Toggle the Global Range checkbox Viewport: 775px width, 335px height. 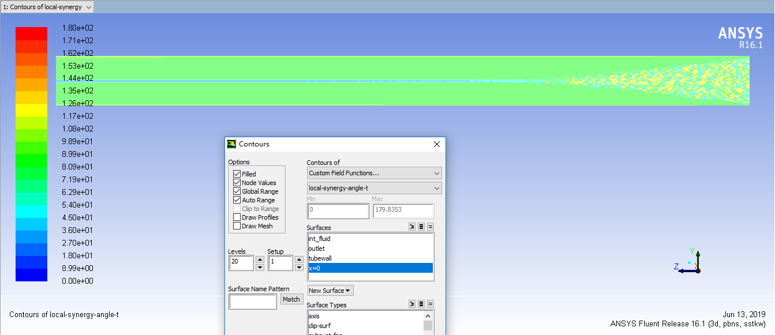click(x=237, y=191)
